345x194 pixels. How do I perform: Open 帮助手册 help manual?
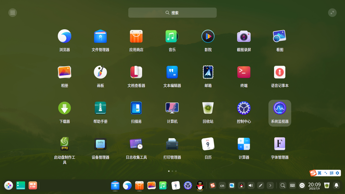tap(100, 108)
